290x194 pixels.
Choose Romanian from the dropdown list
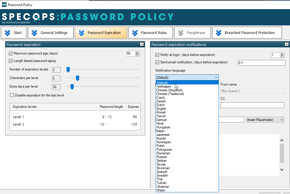(x=187, y=153)
